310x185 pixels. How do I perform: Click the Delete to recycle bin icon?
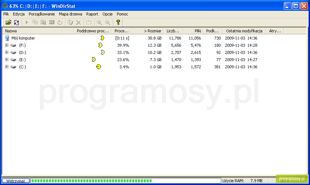[70, 22]
